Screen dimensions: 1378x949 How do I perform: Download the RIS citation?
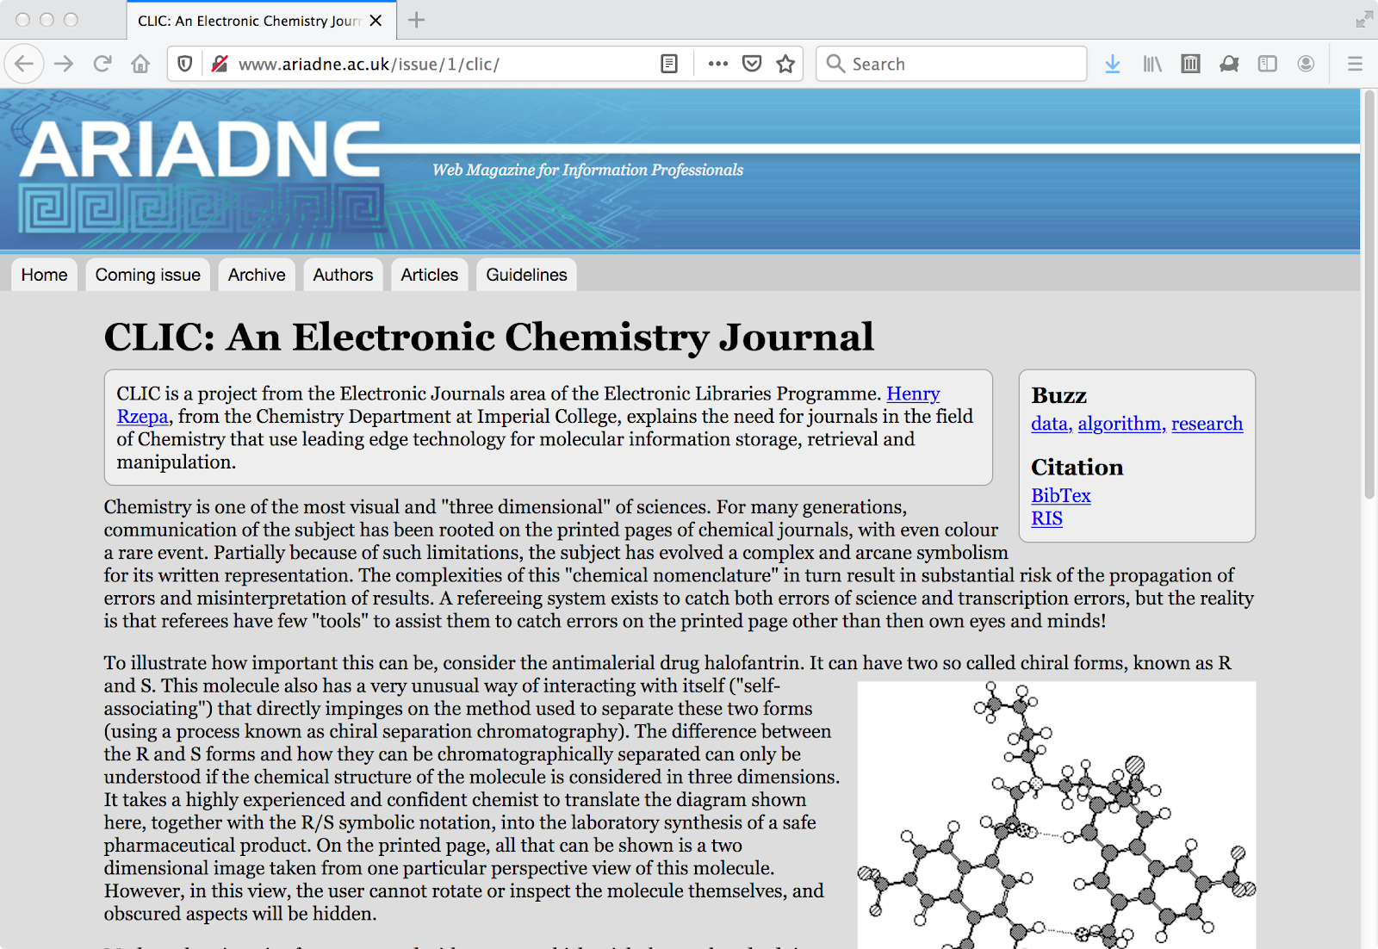[x=1046, y=518]
